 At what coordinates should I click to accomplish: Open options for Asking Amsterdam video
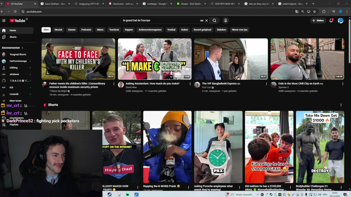coord(190,84)
